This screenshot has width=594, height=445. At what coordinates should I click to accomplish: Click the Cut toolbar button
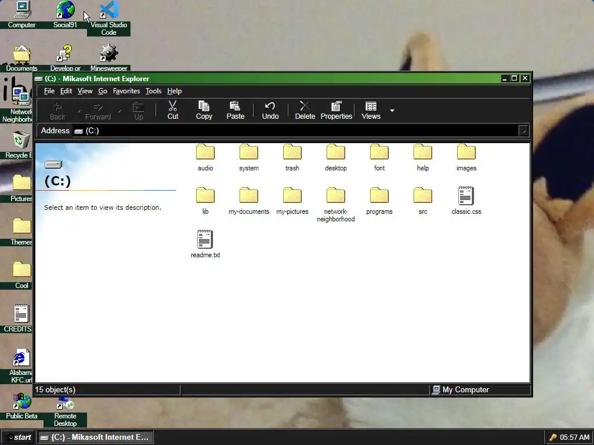pyautogui.click(x=173, y=111)
